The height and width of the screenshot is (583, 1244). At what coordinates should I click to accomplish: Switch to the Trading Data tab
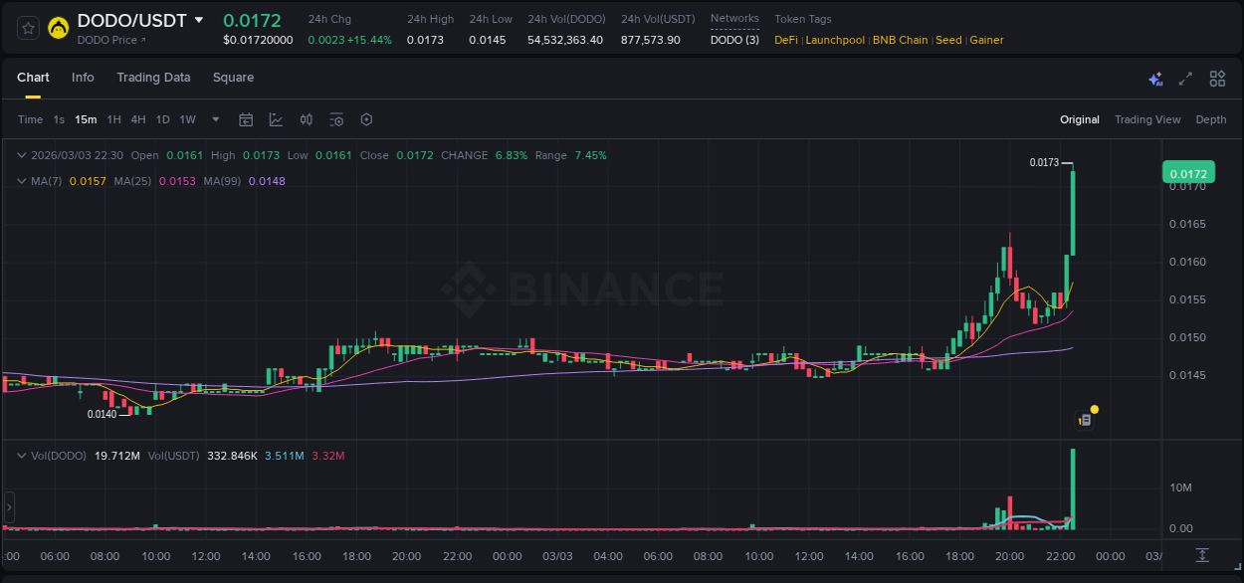[153, 78]
